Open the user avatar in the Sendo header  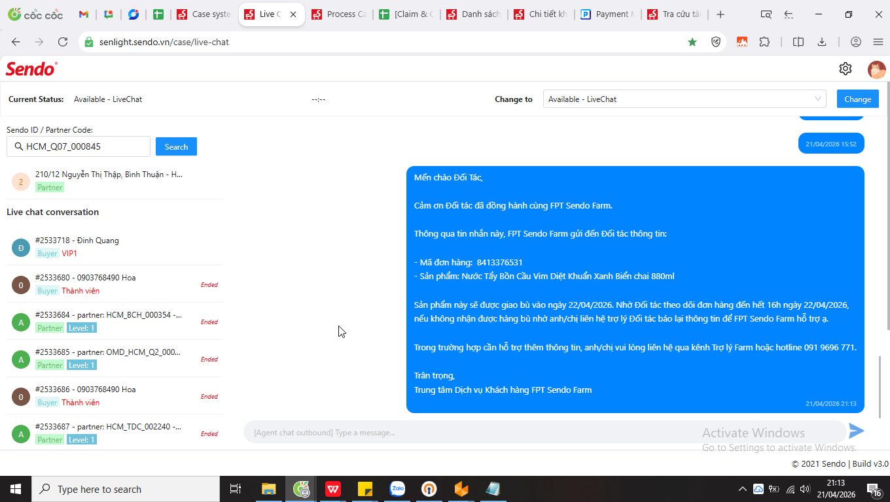pos(876,69)
